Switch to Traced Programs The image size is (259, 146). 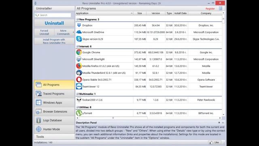54,94
